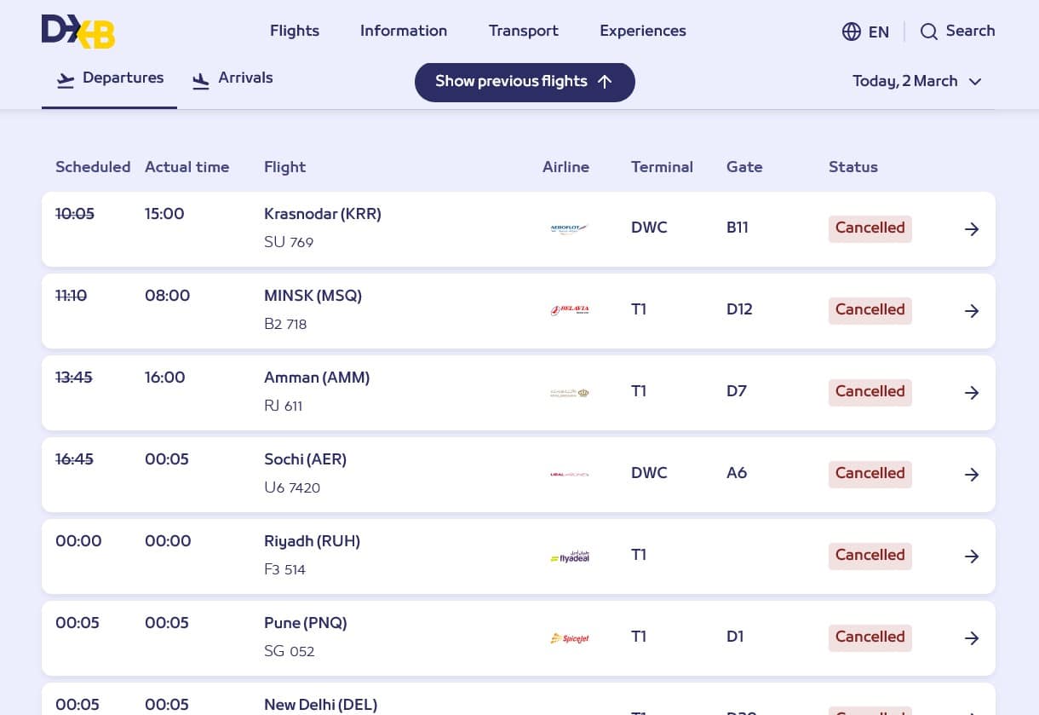The height and width of the screenshot is (715, 1039).
Task: Click the SpiceJet logo on the Pune row
Action: click(569, 637)
